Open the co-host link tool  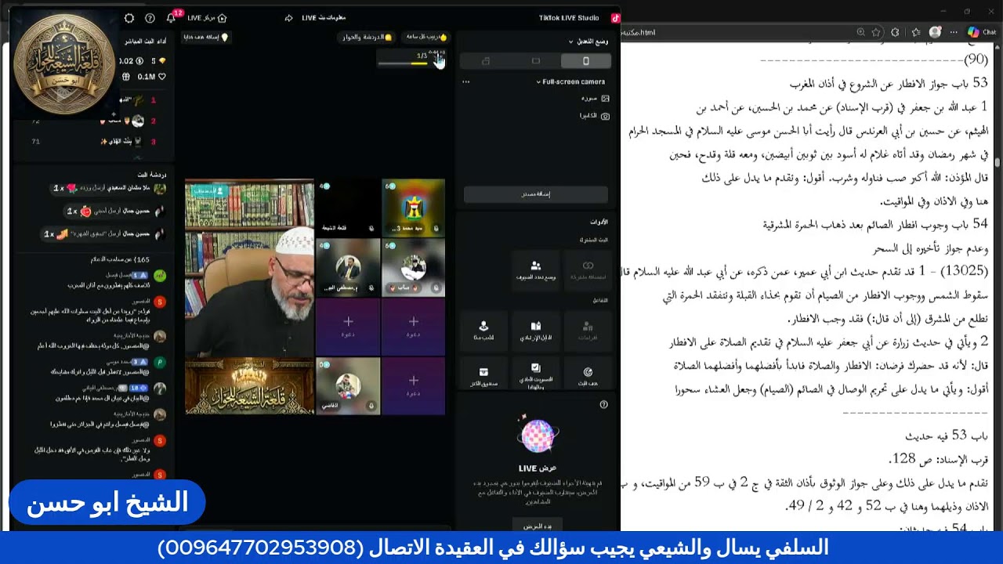tap(587, 270)
